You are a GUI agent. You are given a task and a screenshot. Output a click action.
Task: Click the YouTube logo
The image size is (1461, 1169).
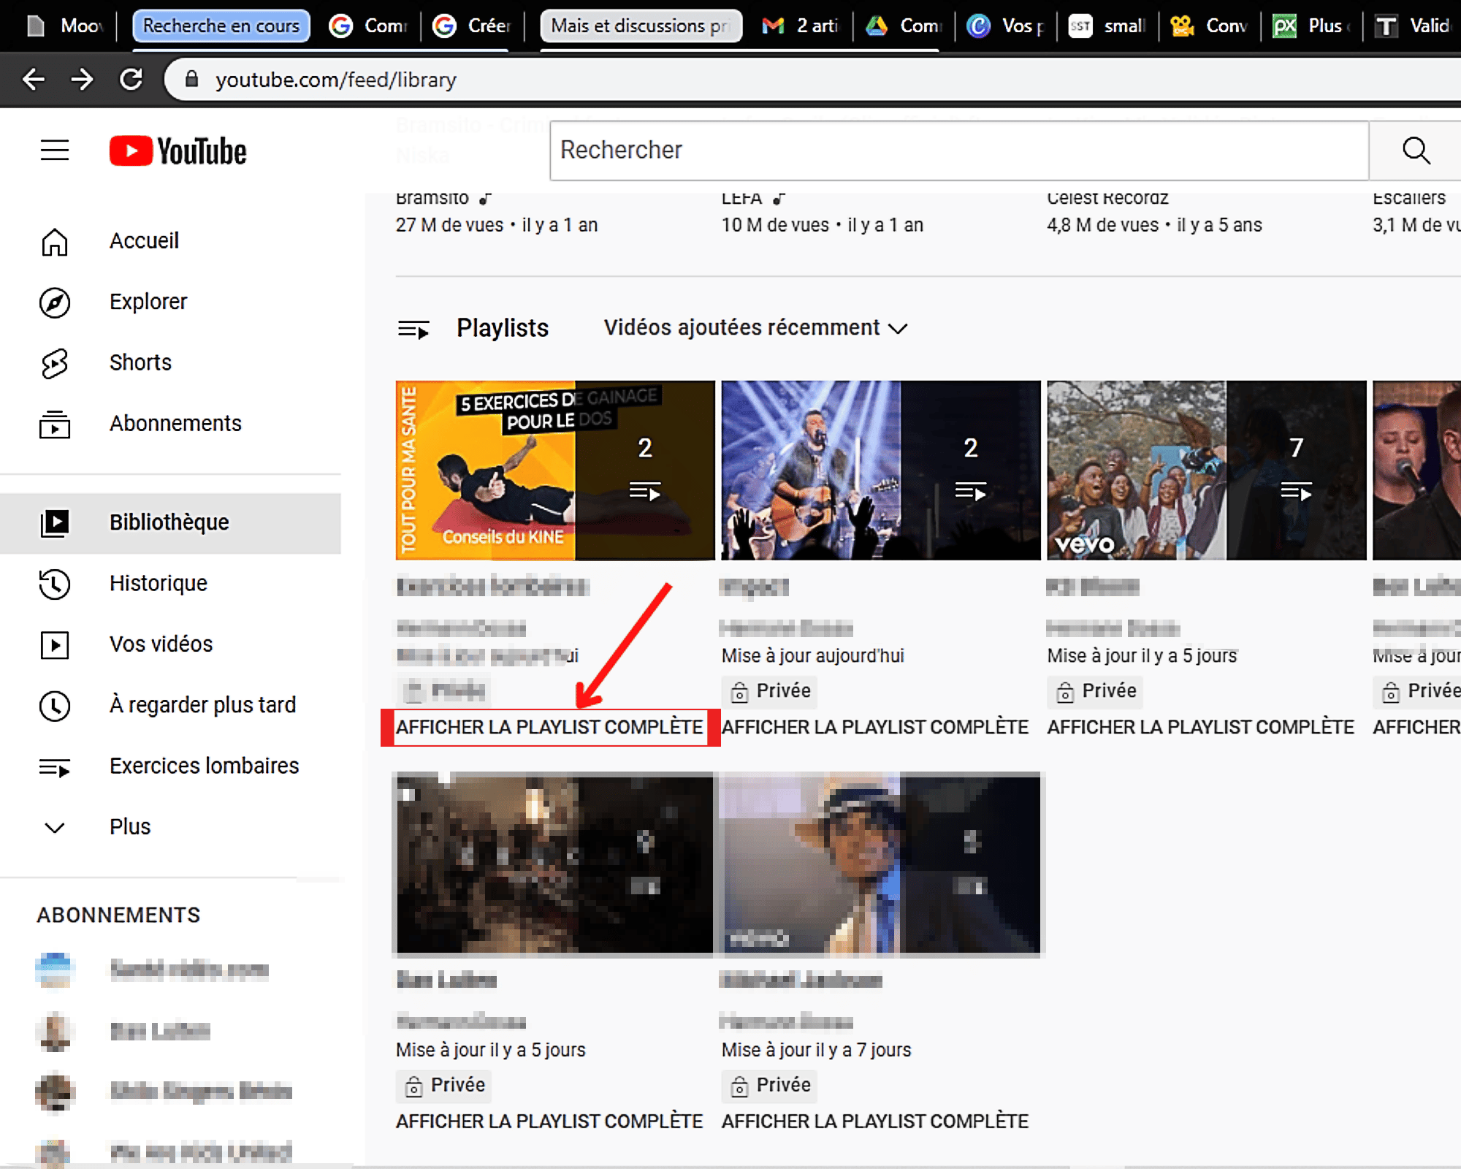coord(178,151)
